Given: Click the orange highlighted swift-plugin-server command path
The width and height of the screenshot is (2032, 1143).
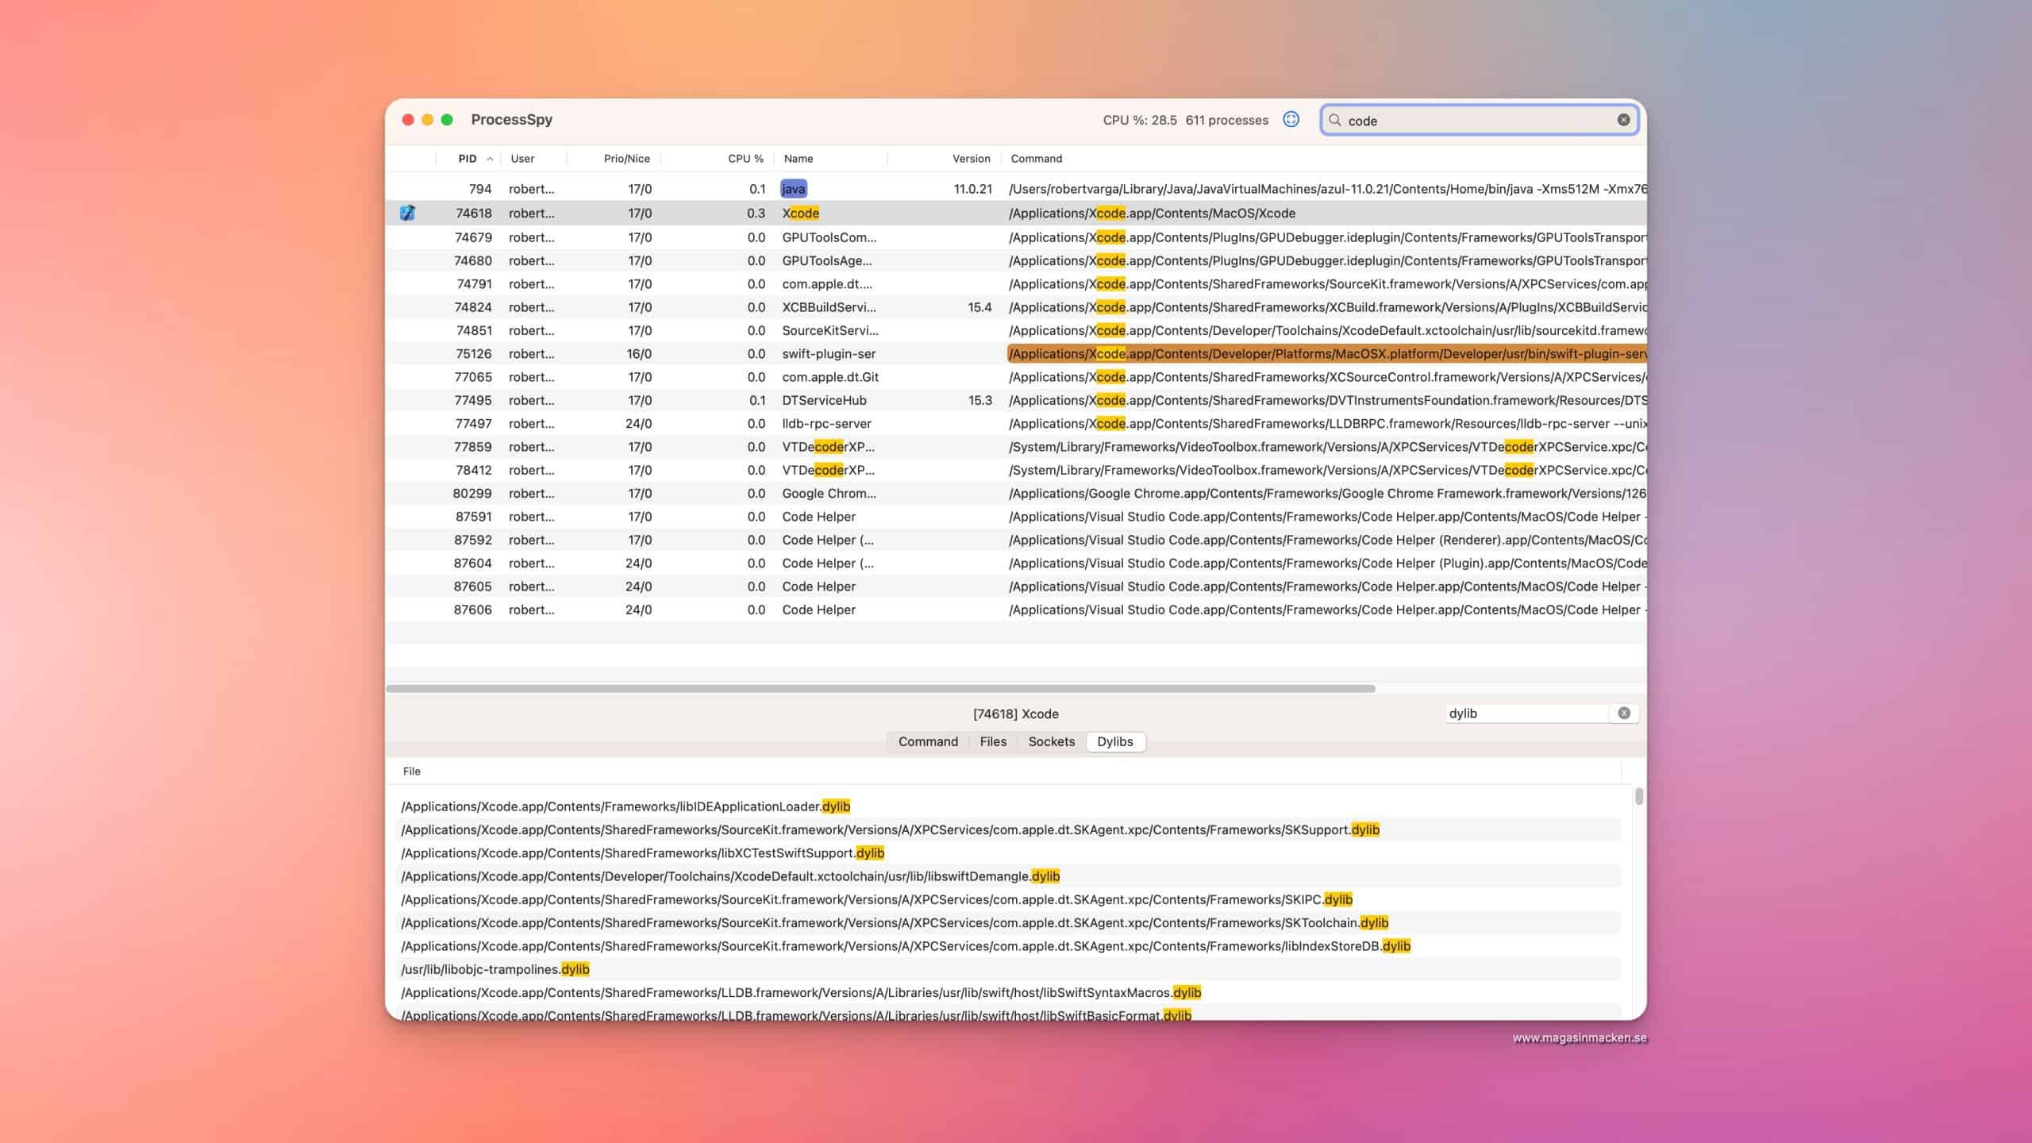Looking at the screenshot, I should [x=1326, y=353].
